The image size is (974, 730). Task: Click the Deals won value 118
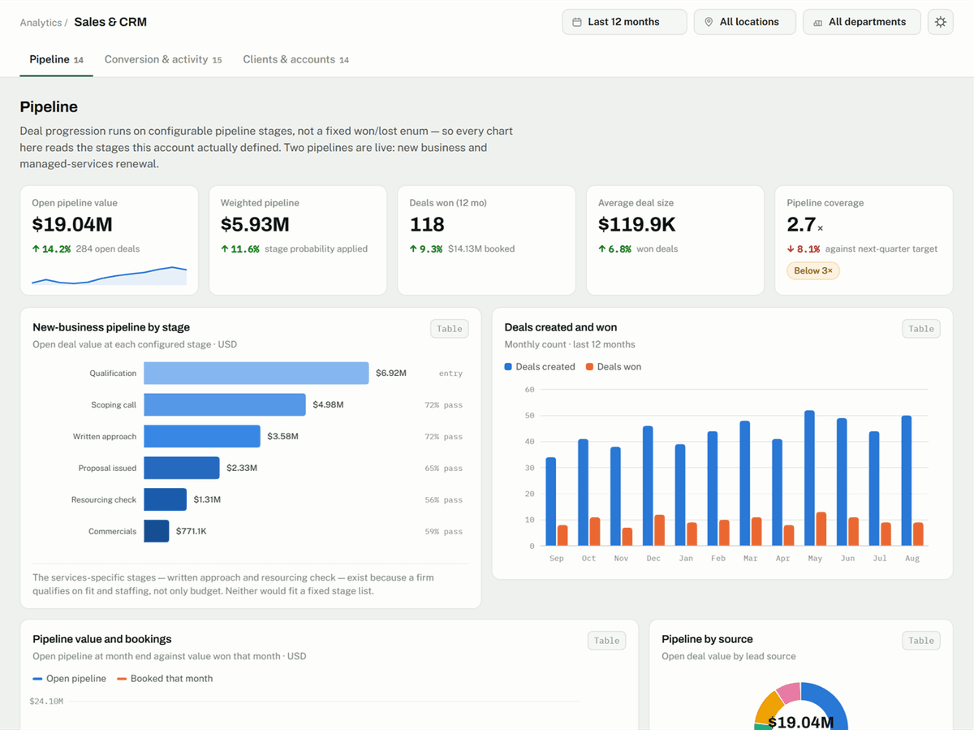pyautogui.click(x=427, y=224)
